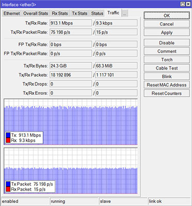Open the Rx Stats tab
The height and width of the screenshot is (206, 192).
click(60, 13)
